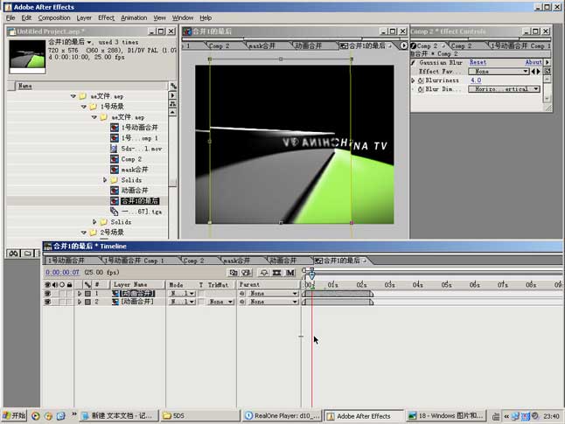Switch to Comp 2 tab in Composition viewer
This screenshot has height=424, width=565.
pos(219,45)
